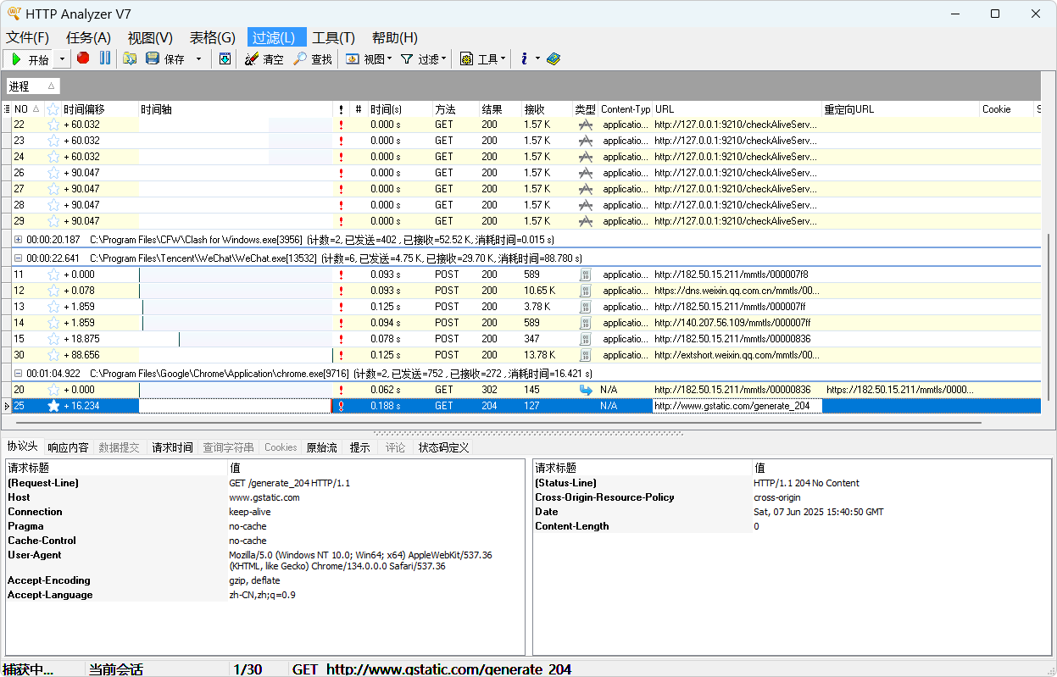This screenshot has height=677, width=1057.
Task: Click the column chooser icon left of NO header
Action: 7,109
